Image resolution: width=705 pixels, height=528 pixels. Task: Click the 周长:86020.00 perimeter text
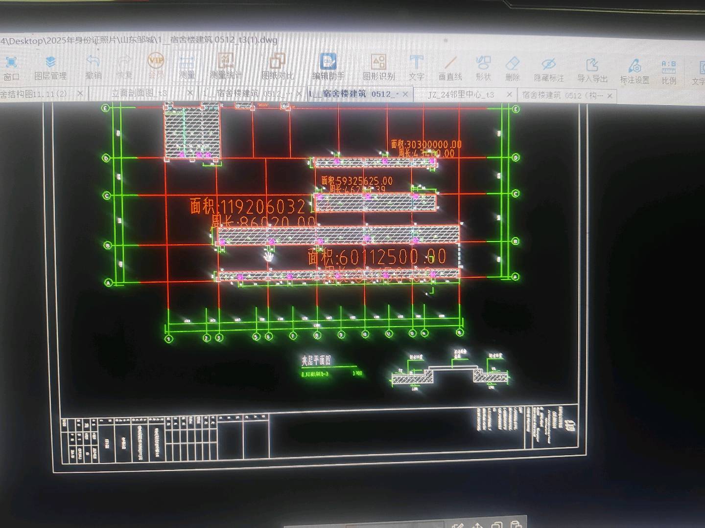coord(263,222)
